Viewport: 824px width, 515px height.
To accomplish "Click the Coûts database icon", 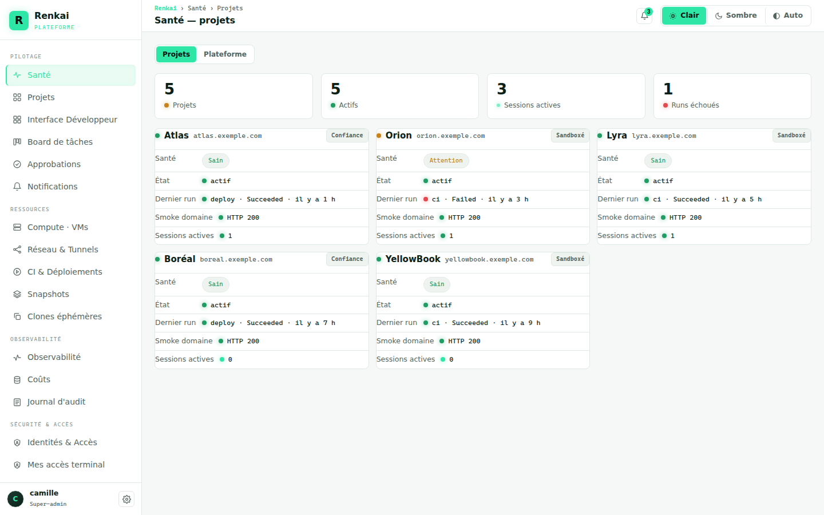I will (x=17, y=379).
